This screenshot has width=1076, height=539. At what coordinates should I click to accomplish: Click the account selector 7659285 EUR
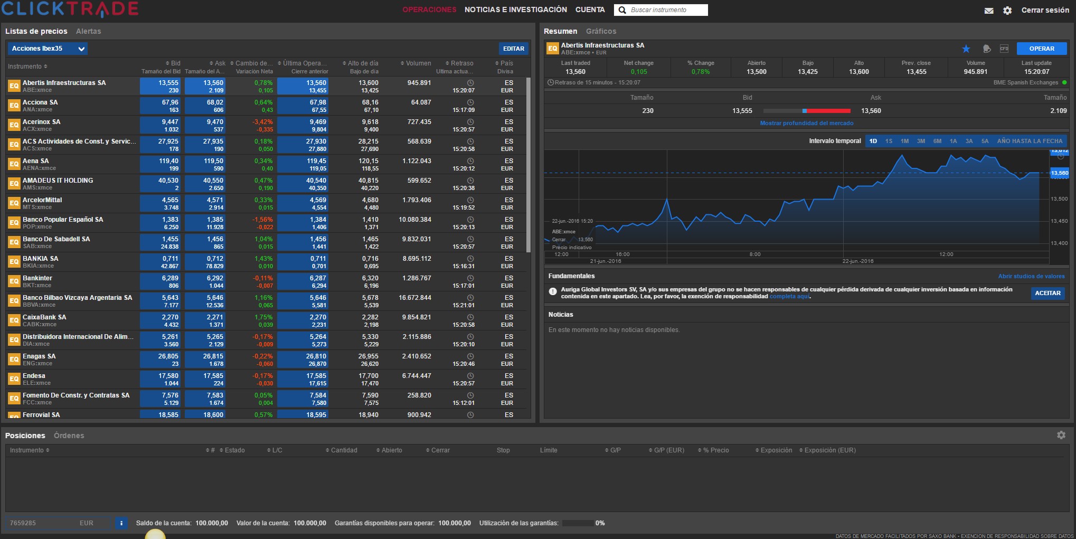coord(58,523)
